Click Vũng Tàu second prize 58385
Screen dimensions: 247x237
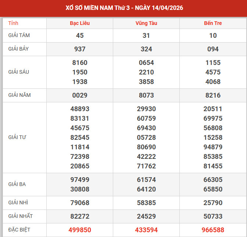[x=146, y=203]
